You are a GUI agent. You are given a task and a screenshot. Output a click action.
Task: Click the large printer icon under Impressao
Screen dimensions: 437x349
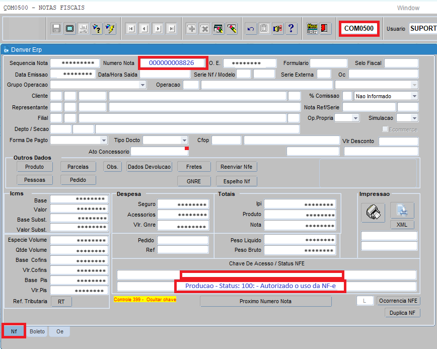pyautogui.click(x=373, y=212)
